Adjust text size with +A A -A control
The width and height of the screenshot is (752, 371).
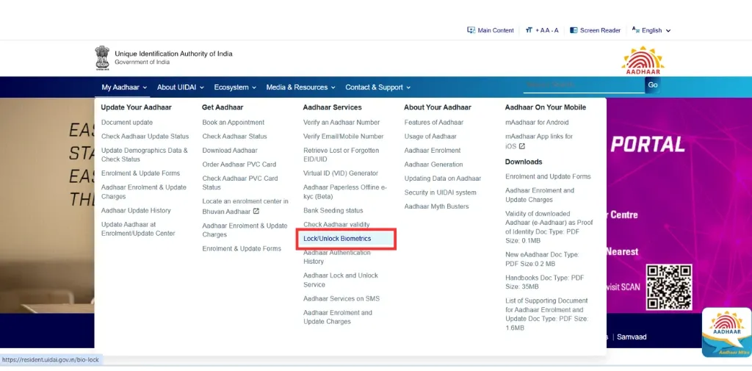[542, 30]
